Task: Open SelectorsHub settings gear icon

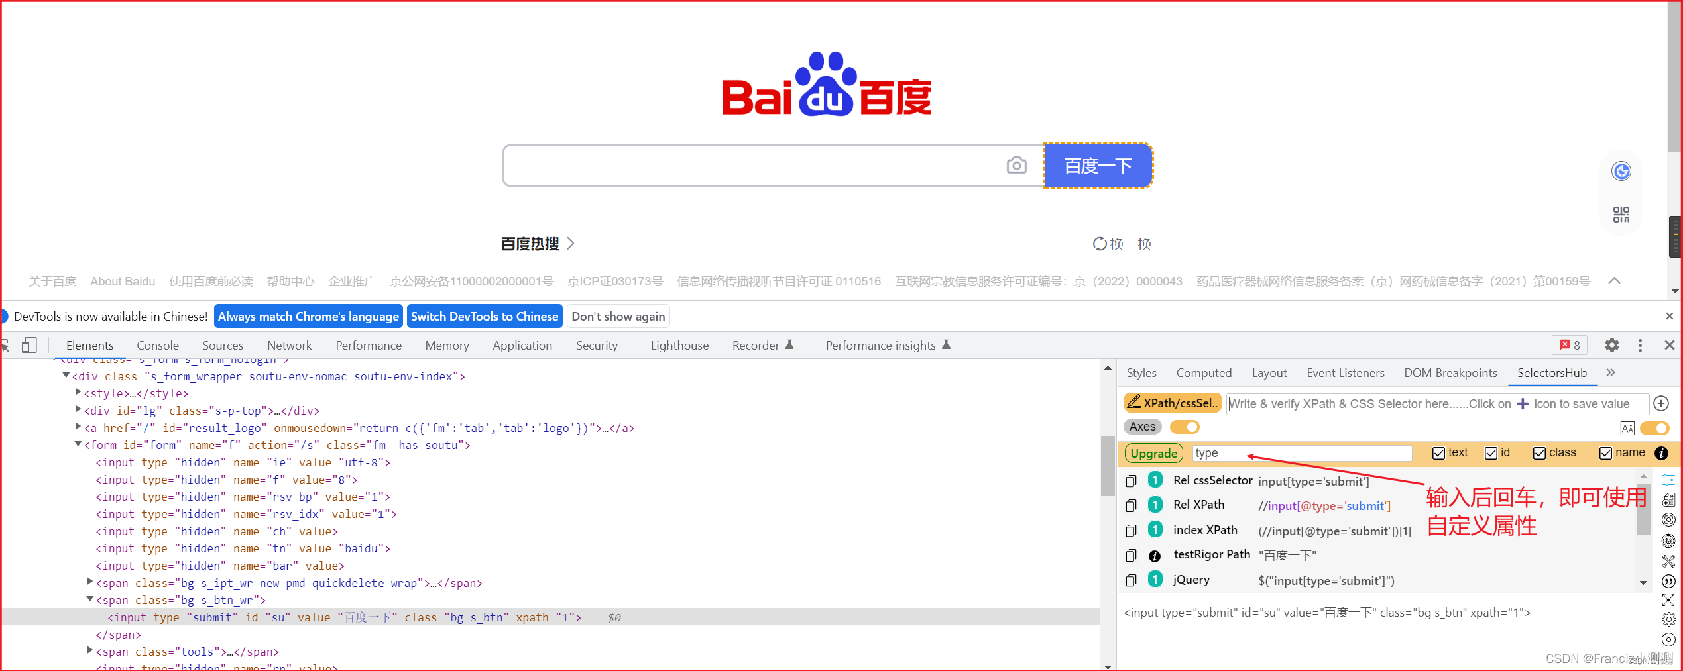Action: 1668,620
